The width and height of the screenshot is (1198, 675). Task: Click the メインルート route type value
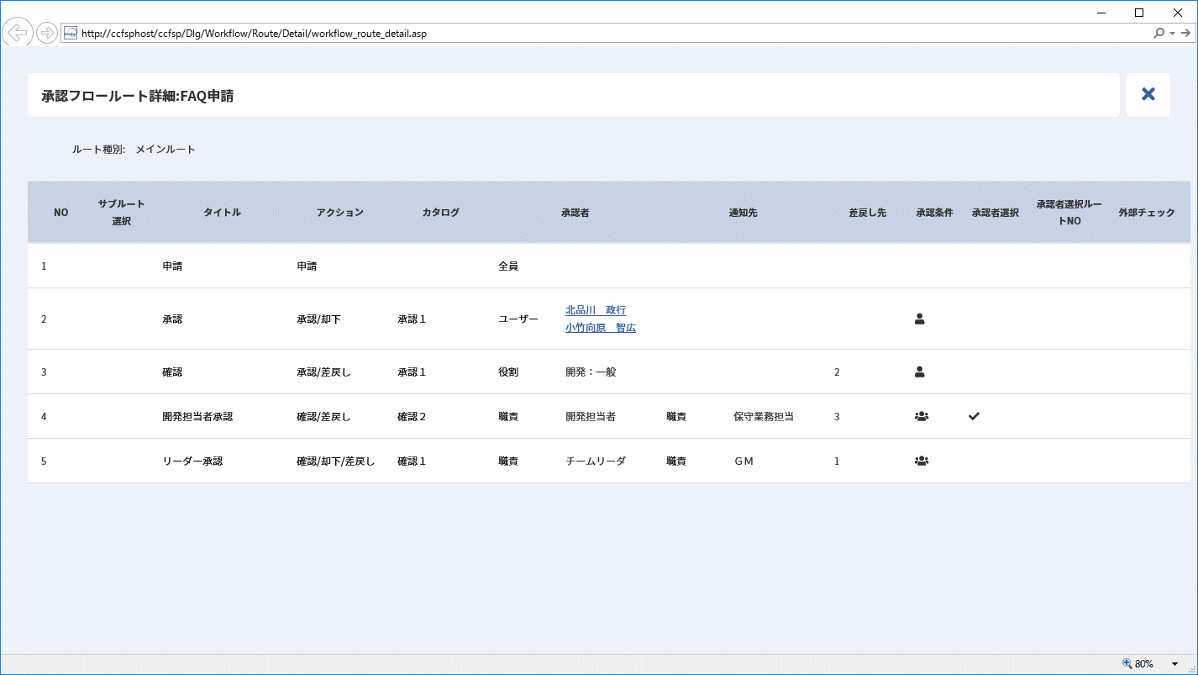coord(166,150)
